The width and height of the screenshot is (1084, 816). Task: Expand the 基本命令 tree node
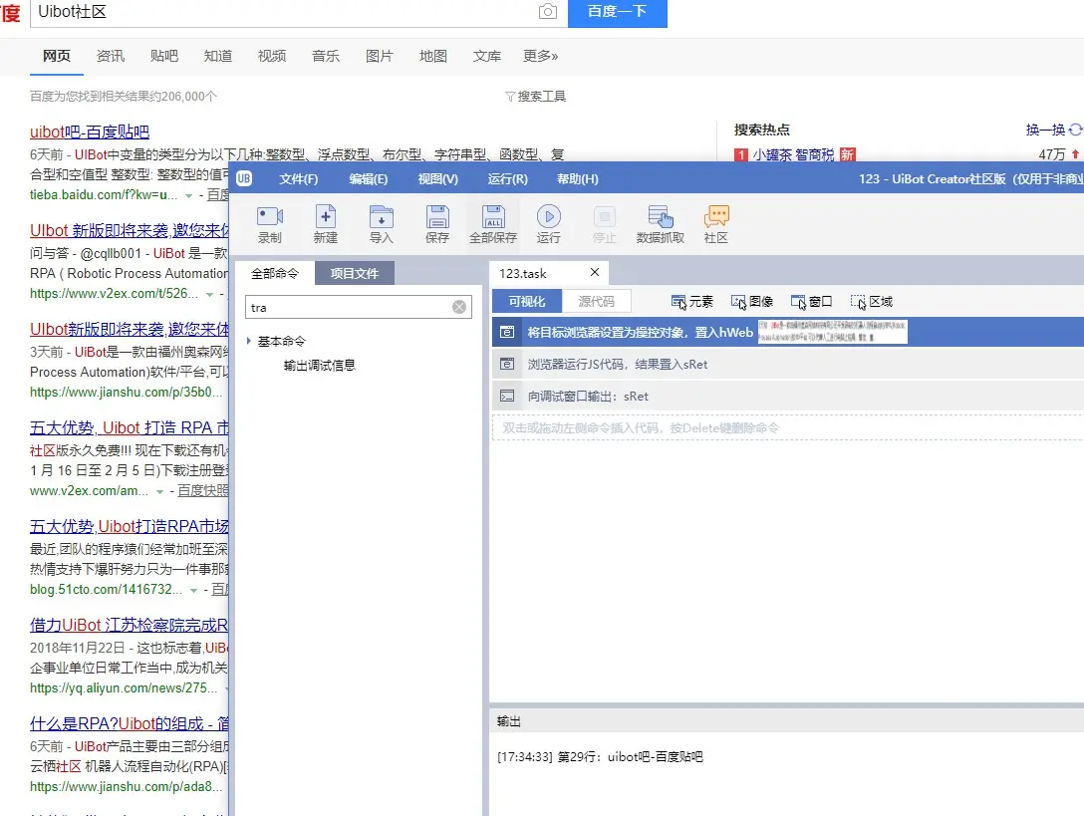249,341
